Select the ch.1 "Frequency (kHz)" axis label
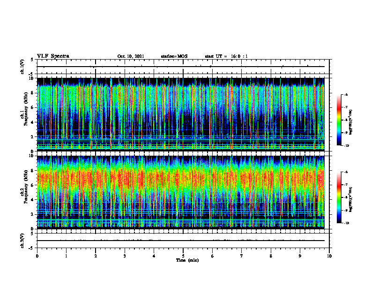This screenshot has height=287, width=371. point(26,109)
